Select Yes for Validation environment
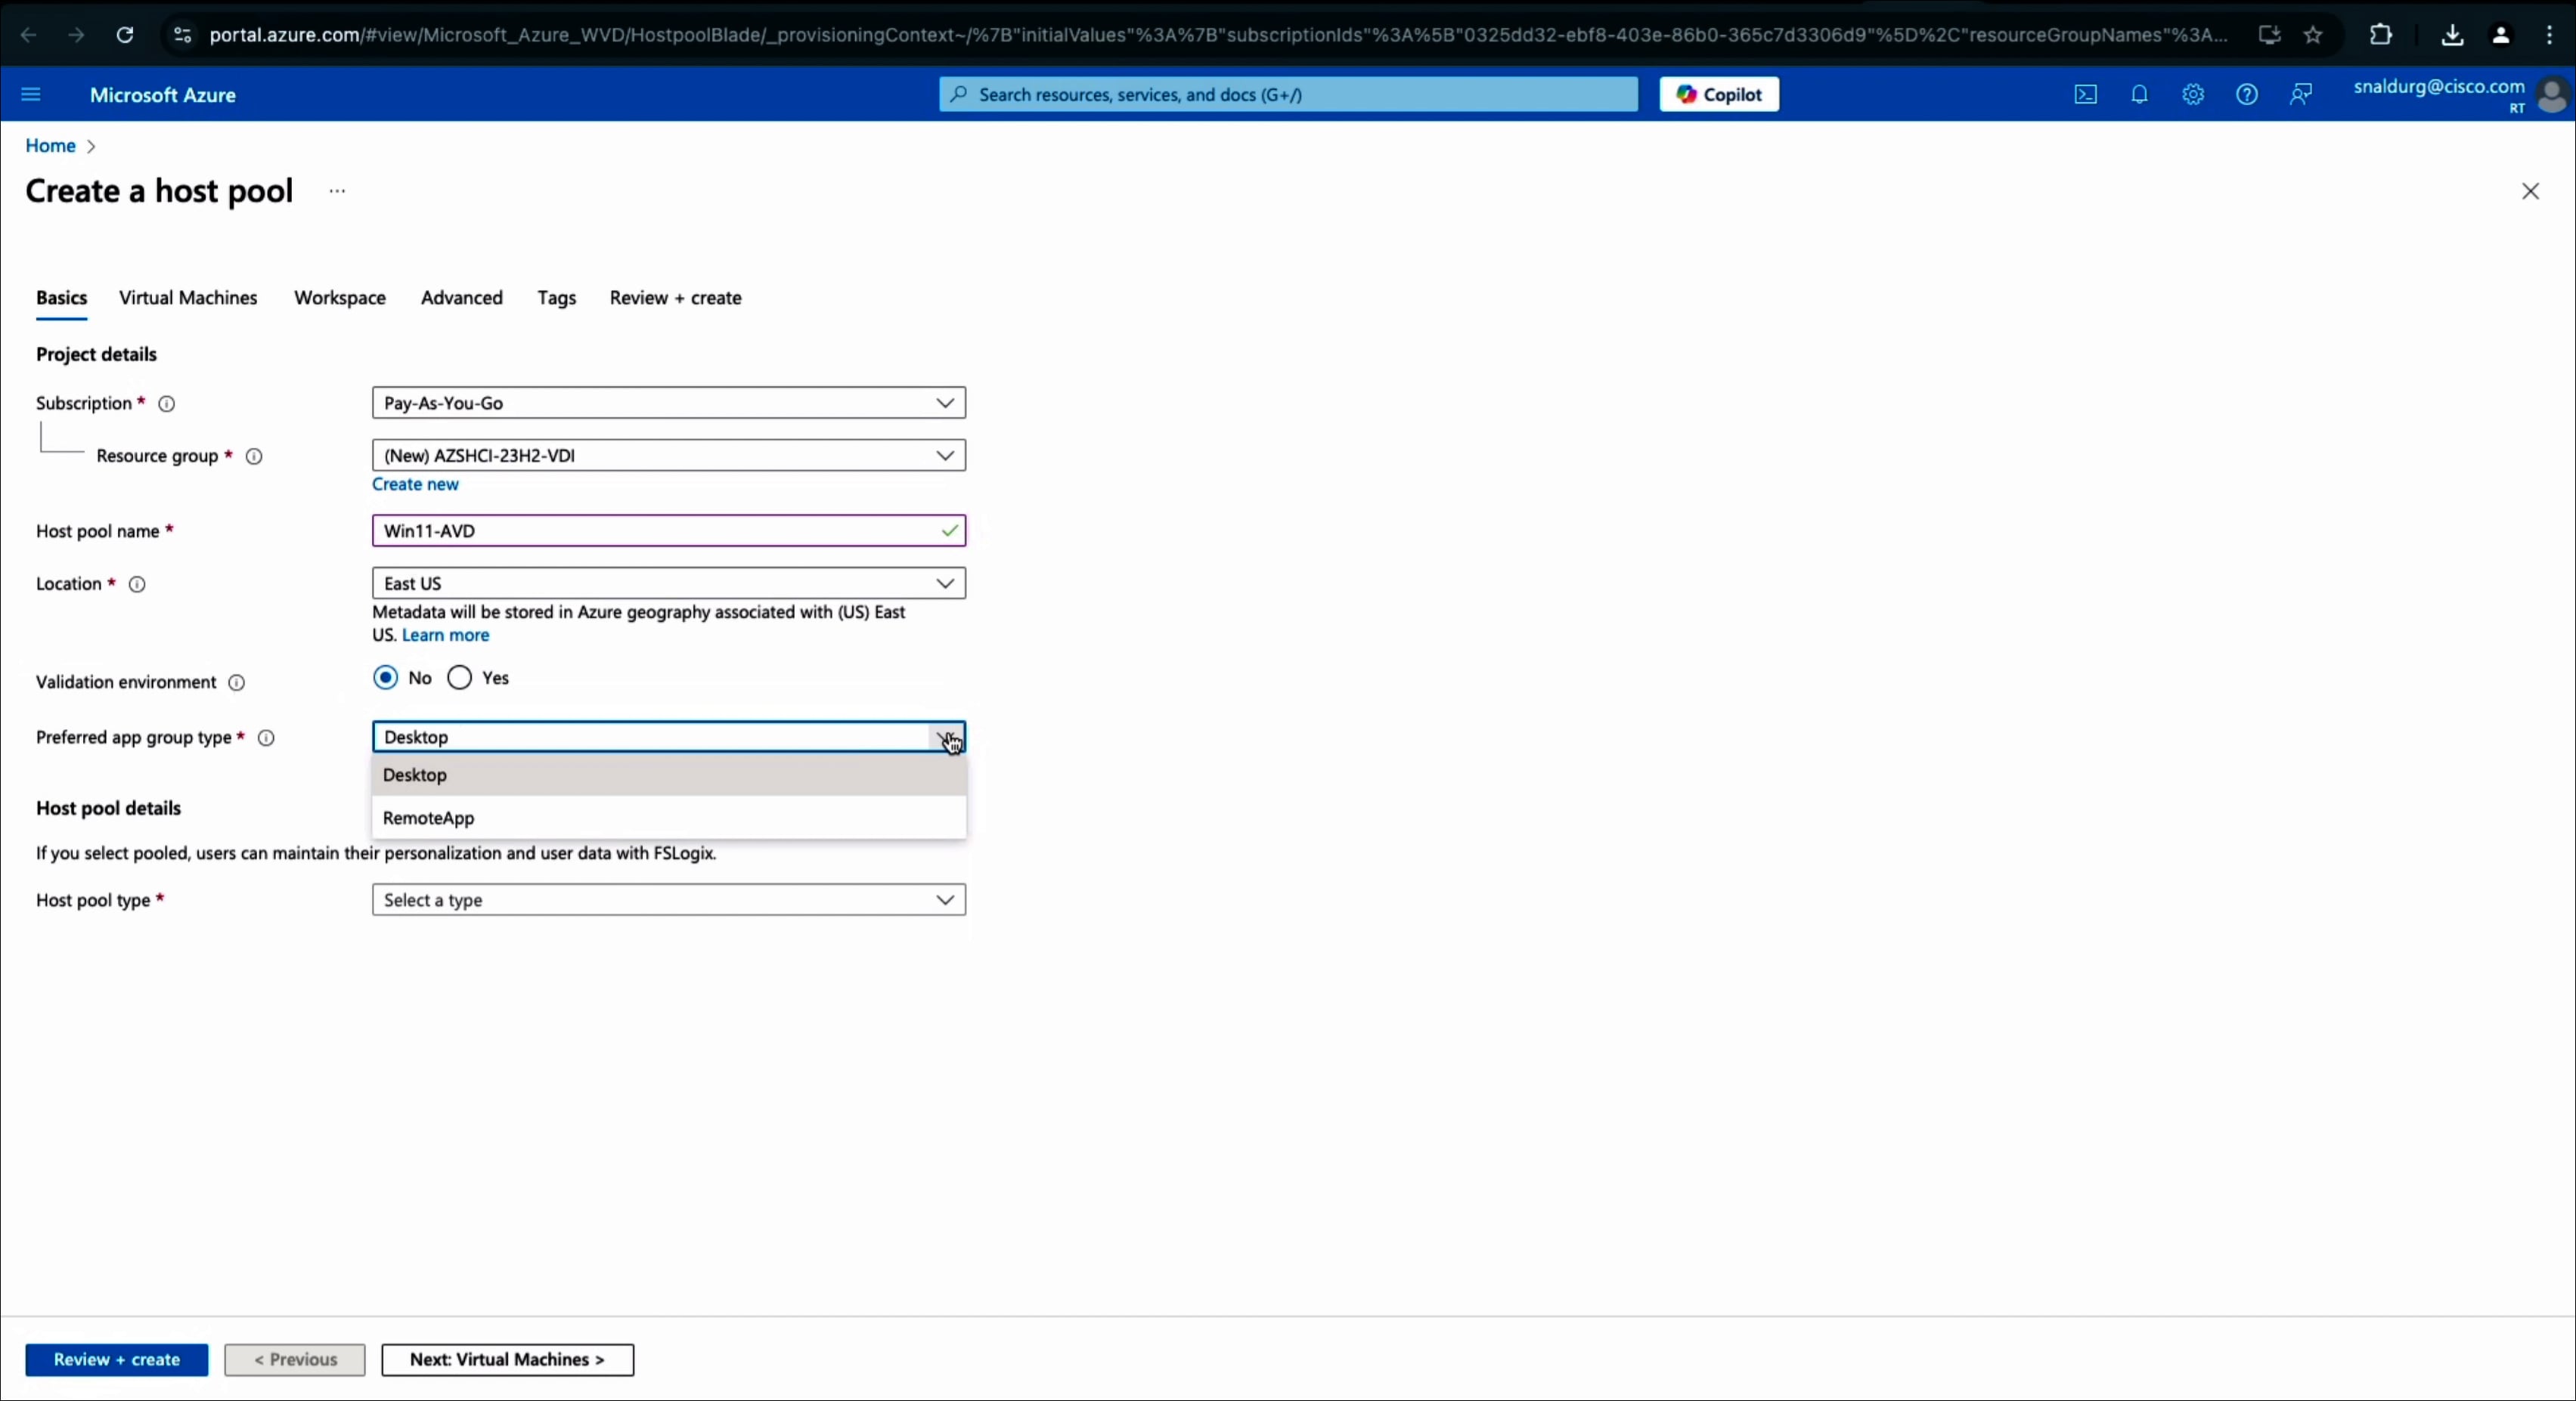 click(x=459, y=678)
